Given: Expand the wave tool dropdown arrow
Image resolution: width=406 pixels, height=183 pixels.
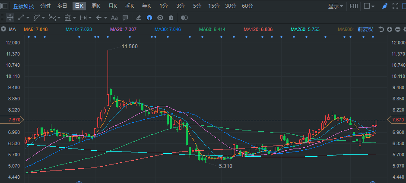Looking at the screenshot, I should 59,18.
